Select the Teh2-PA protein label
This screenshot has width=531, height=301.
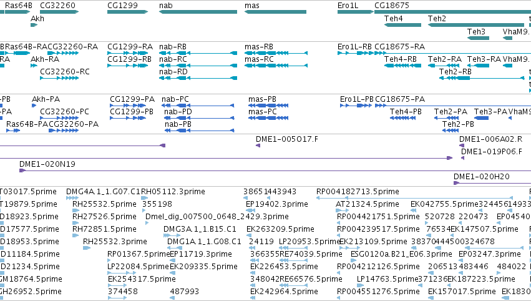[451, 112]
